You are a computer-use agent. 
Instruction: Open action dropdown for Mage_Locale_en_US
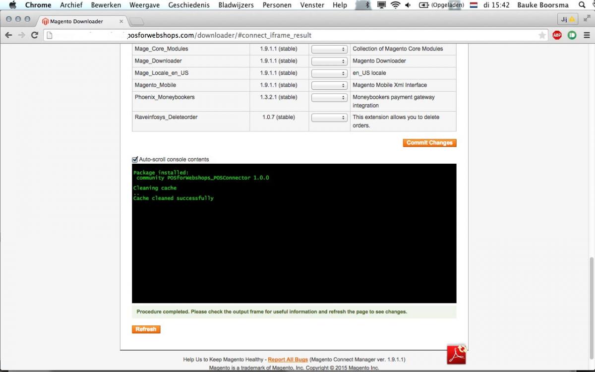click(x=329, y=73)
